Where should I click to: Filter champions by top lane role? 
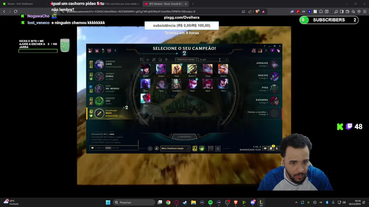click(142, 60)
